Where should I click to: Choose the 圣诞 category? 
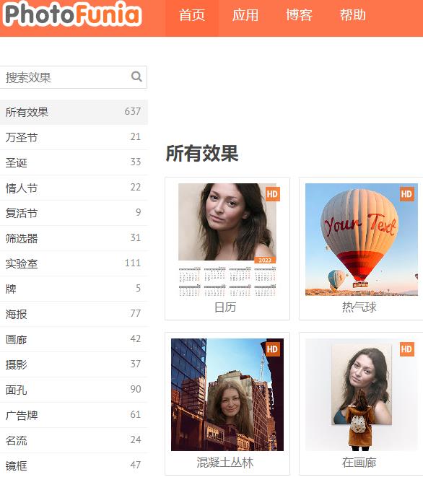pyautogui.click(x=74, y=162)
